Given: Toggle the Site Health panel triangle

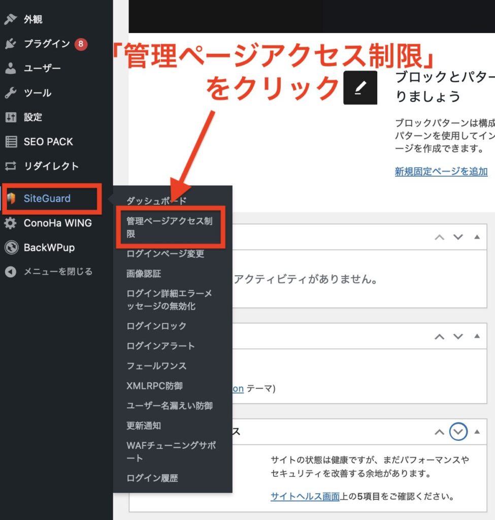Looking at the screenshot, I should coord(477,432).
